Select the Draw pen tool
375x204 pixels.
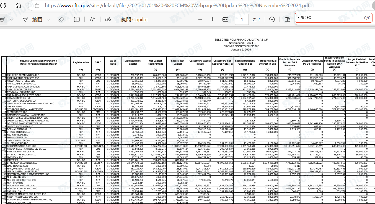(x=25, y=19)
